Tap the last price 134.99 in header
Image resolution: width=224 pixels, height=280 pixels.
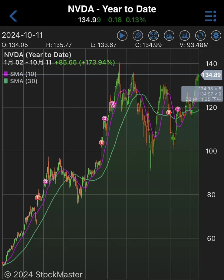pyautogui.click(x=90, y=20)
